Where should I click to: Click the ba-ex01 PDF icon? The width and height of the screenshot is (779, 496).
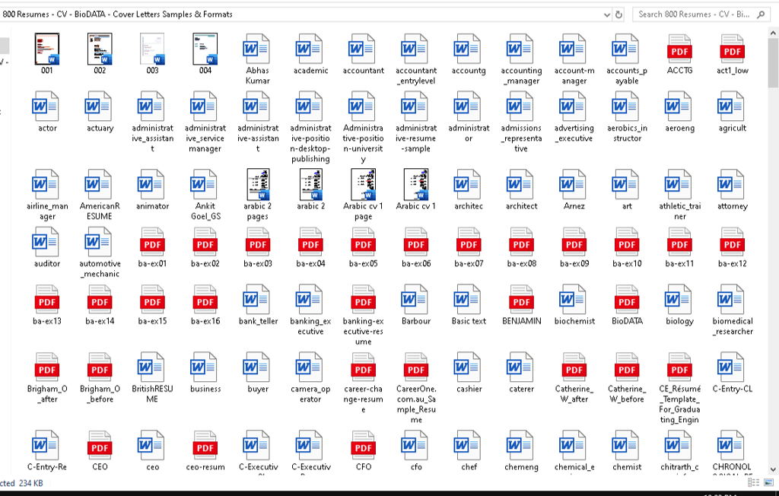152,242
